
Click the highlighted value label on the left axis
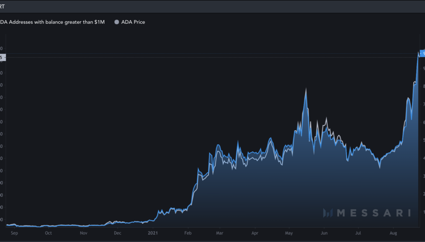pos(2,57)
